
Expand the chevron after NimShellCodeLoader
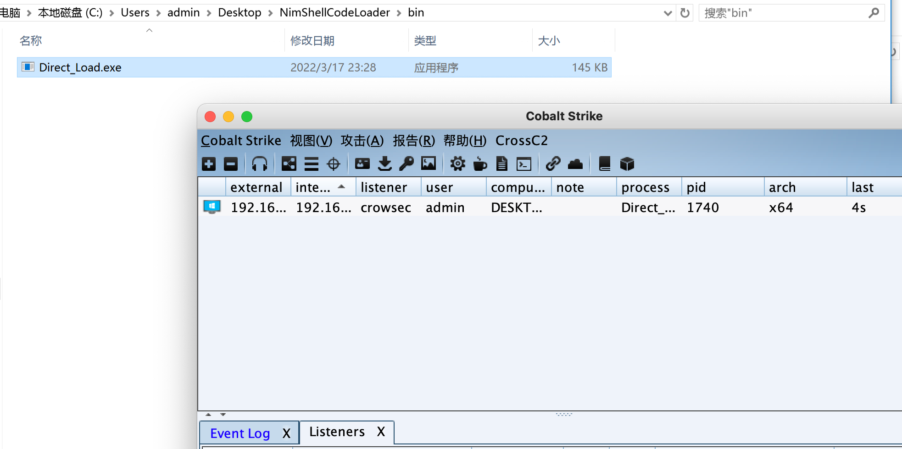click(399, 13)
